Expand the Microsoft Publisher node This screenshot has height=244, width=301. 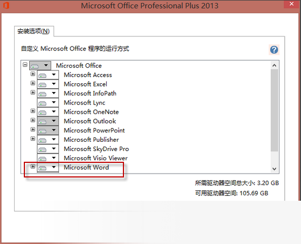33,139
